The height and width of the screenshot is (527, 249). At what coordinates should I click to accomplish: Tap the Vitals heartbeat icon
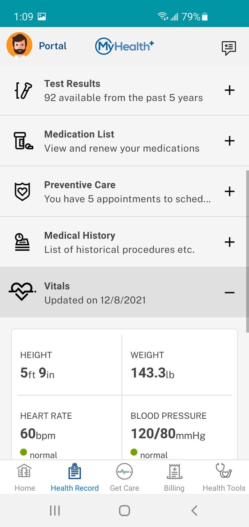click(x=23, y=292)
